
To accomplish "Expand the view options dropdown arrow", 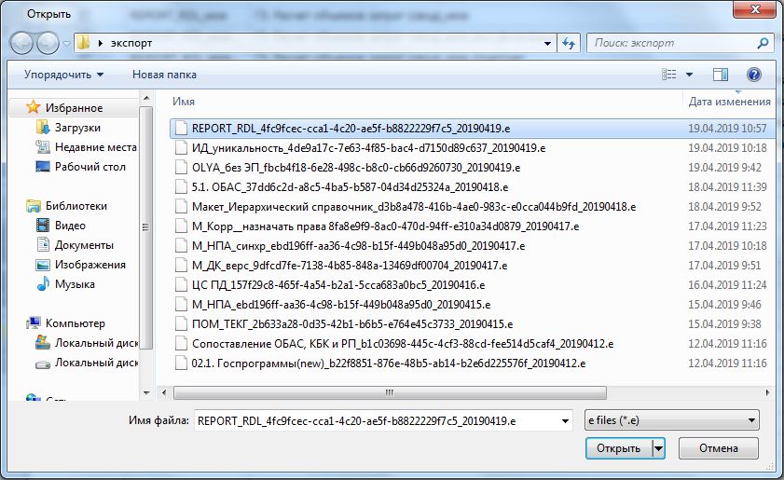I will [x=690, y=74].
